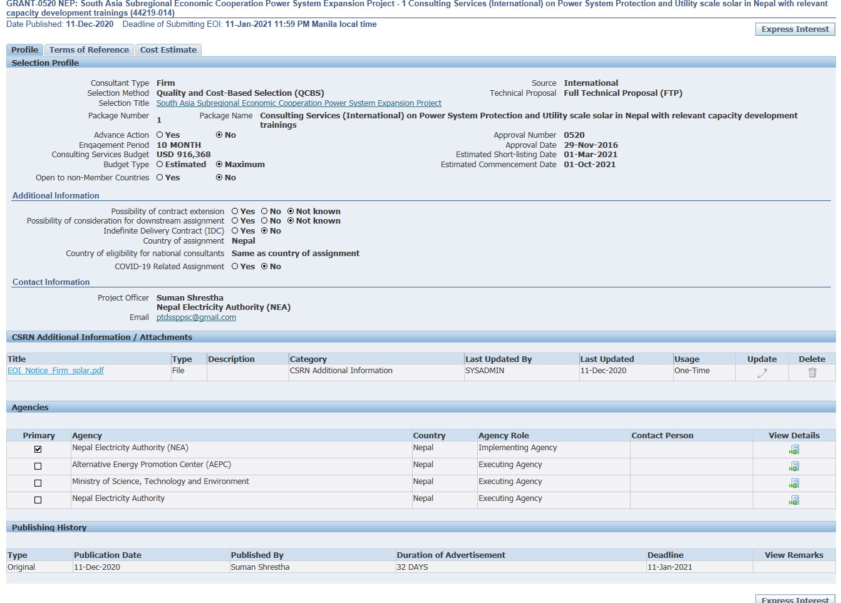View details icon for Nepal Electricity Authority executing agency
Viewport: 841px width, 603px height.
[x=794, y=500]
